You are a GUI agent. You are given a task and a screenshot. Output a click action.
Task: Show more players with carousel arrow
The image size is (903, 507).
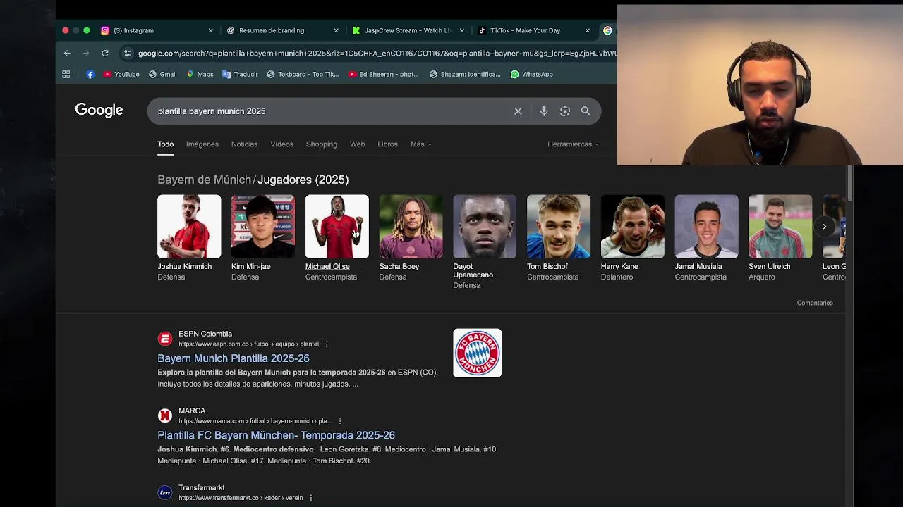[x=824, y=226]
